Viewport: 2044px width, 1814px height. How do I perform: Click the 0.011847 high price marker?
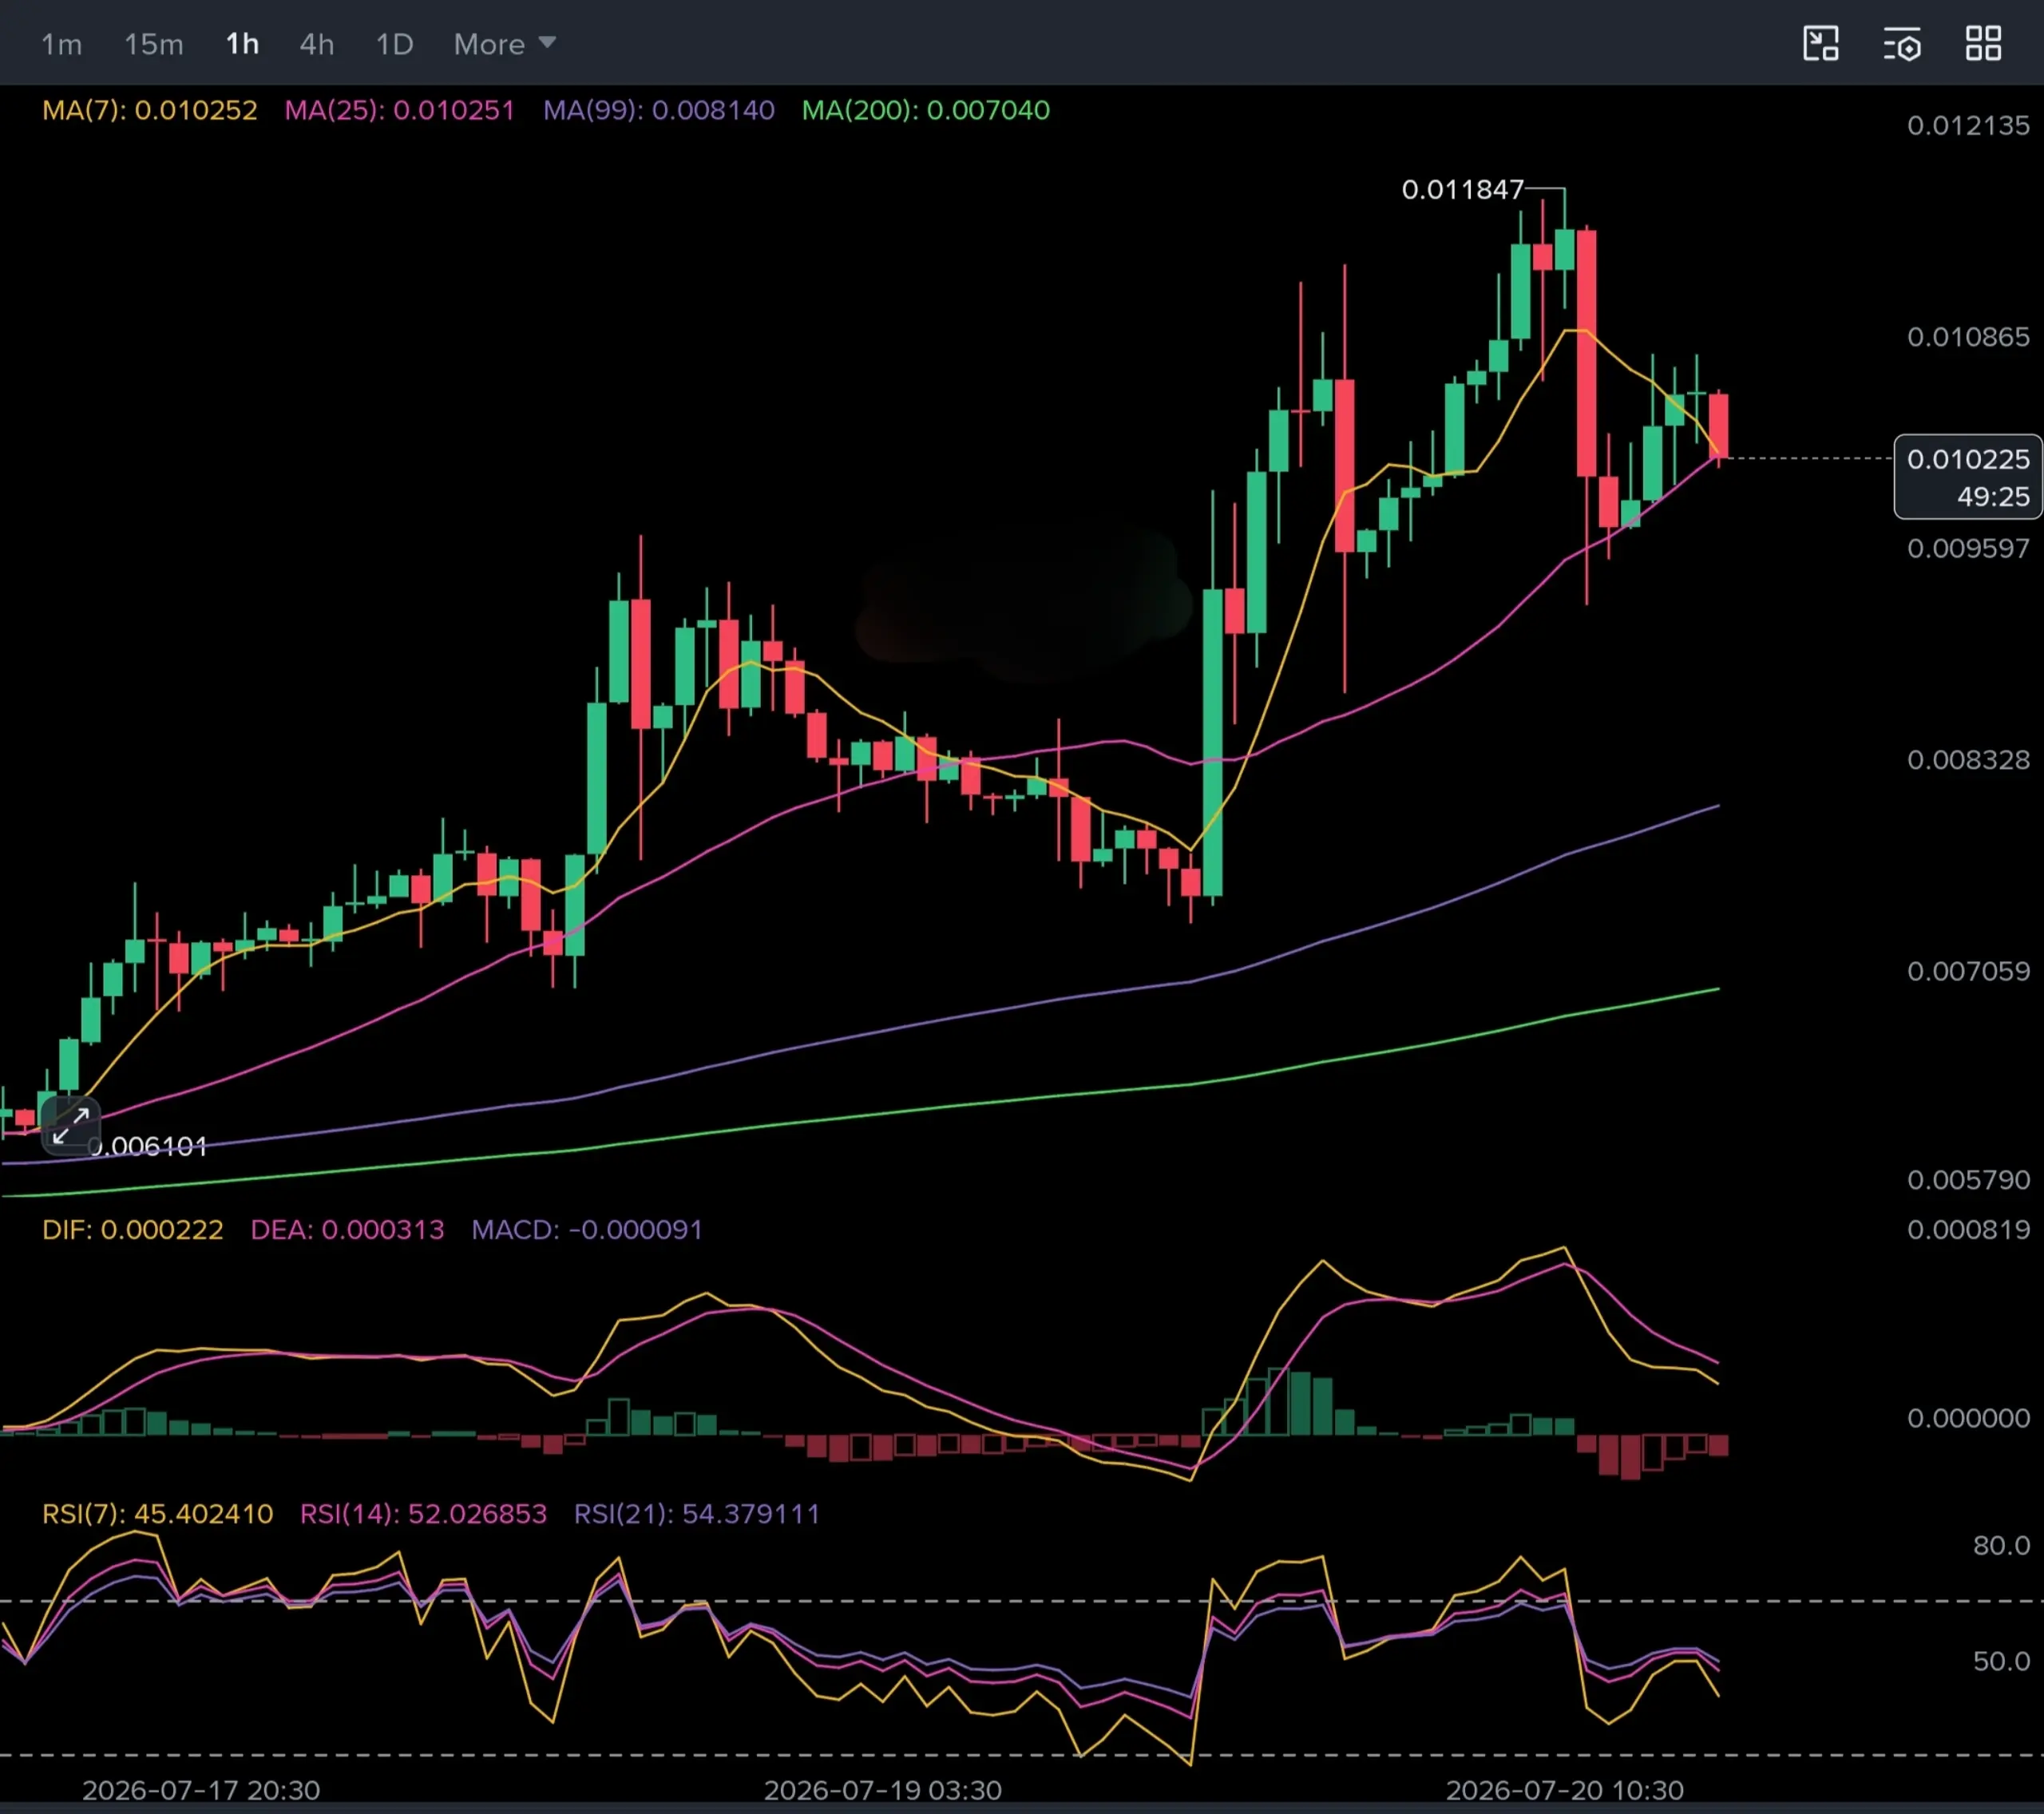(x=1462, y=189)
